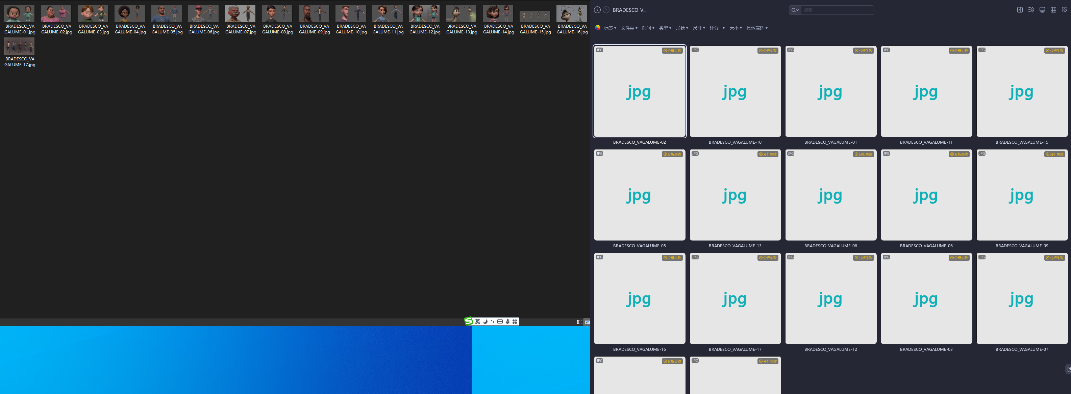
Task: Select the BRADESCO_VAGALUME-07 jpg card
Action: click(x=1022, y=298)
